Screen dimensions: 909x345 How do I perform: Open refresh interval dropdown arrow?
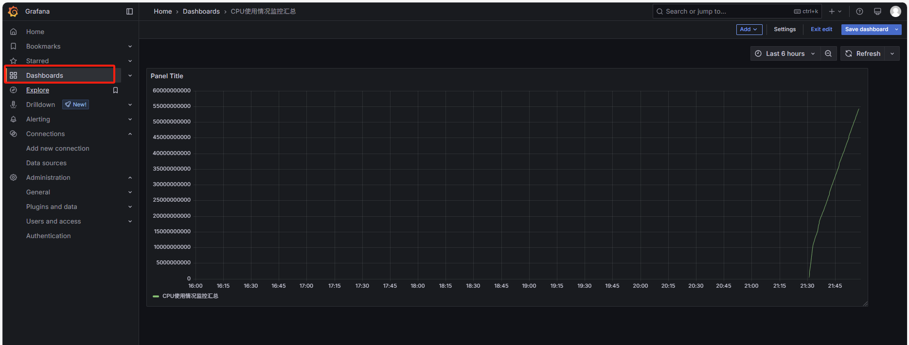[x=892, y=53]
